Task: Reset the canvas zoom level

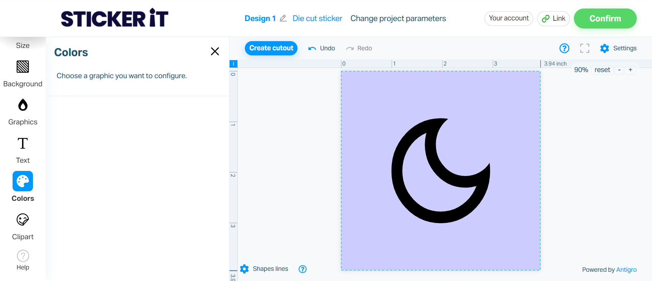Action: pos(602,70)
